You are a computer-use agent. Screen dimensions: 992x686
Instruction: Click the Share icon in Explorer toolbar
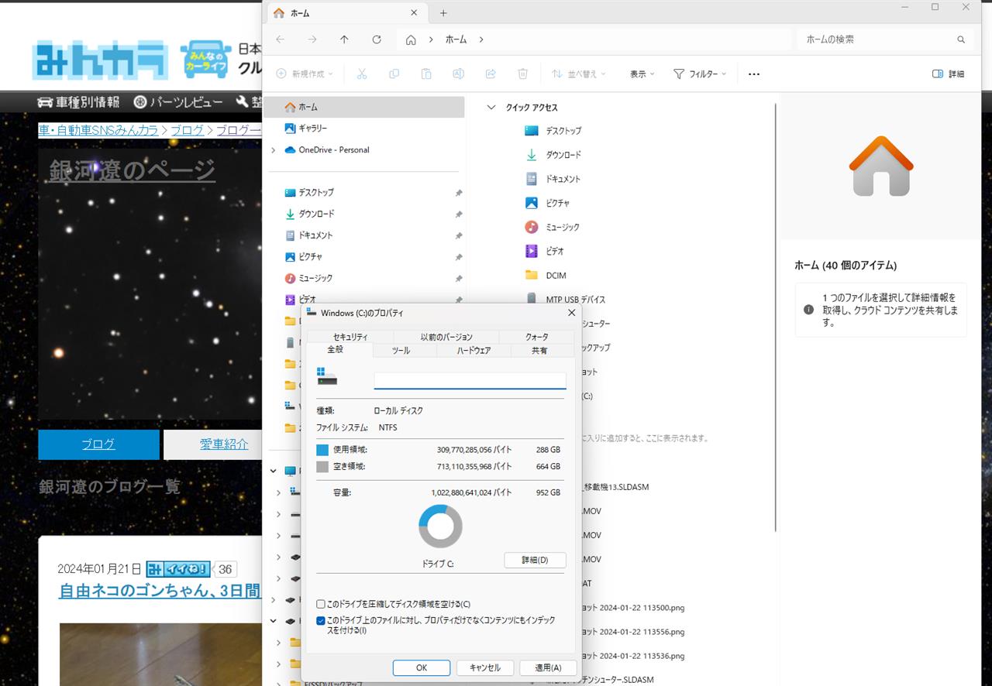point(491,74)
